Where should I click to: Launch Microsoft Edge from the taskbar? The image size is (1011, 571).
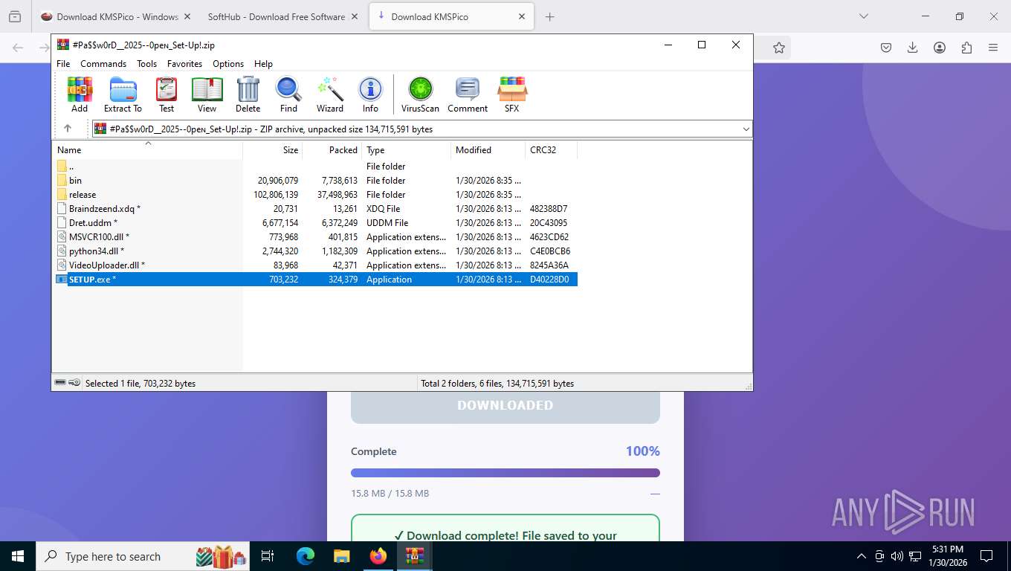point(306,556)
